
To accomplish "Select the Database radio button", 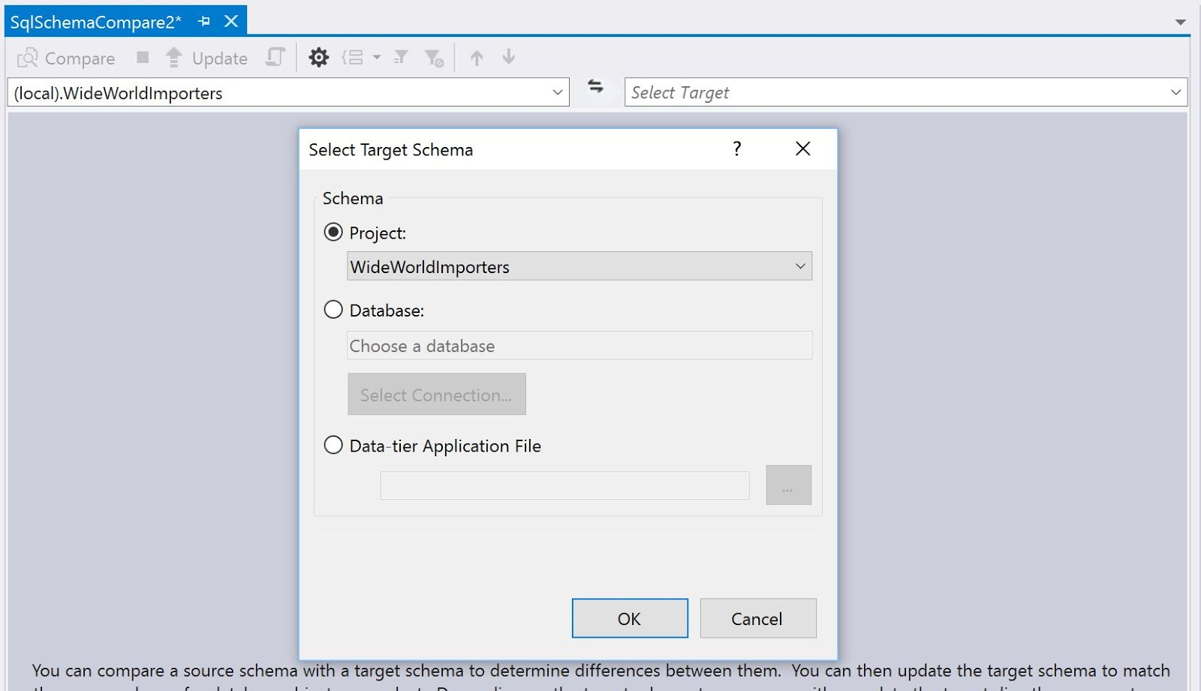I will pyautogui.click(x=333, y=309).
